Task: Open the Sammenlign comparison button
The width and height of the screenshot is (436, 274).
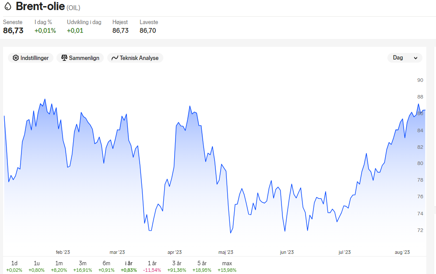Action: click(x=80, y=58)
